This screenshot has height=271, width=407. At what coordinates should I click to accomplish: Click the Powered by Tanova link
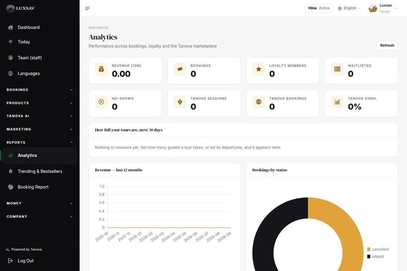click(24, 250)
